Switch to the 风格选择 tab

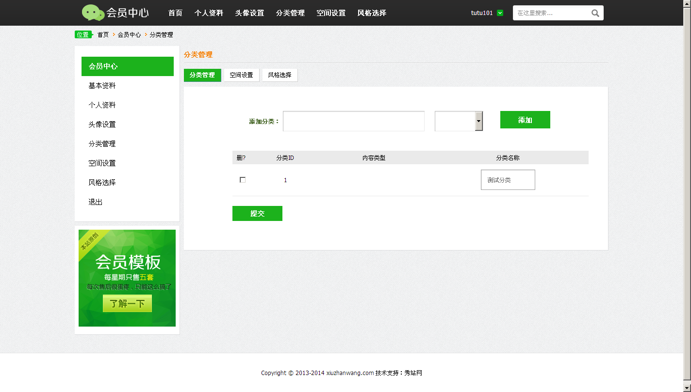click(x=280, y=75)
